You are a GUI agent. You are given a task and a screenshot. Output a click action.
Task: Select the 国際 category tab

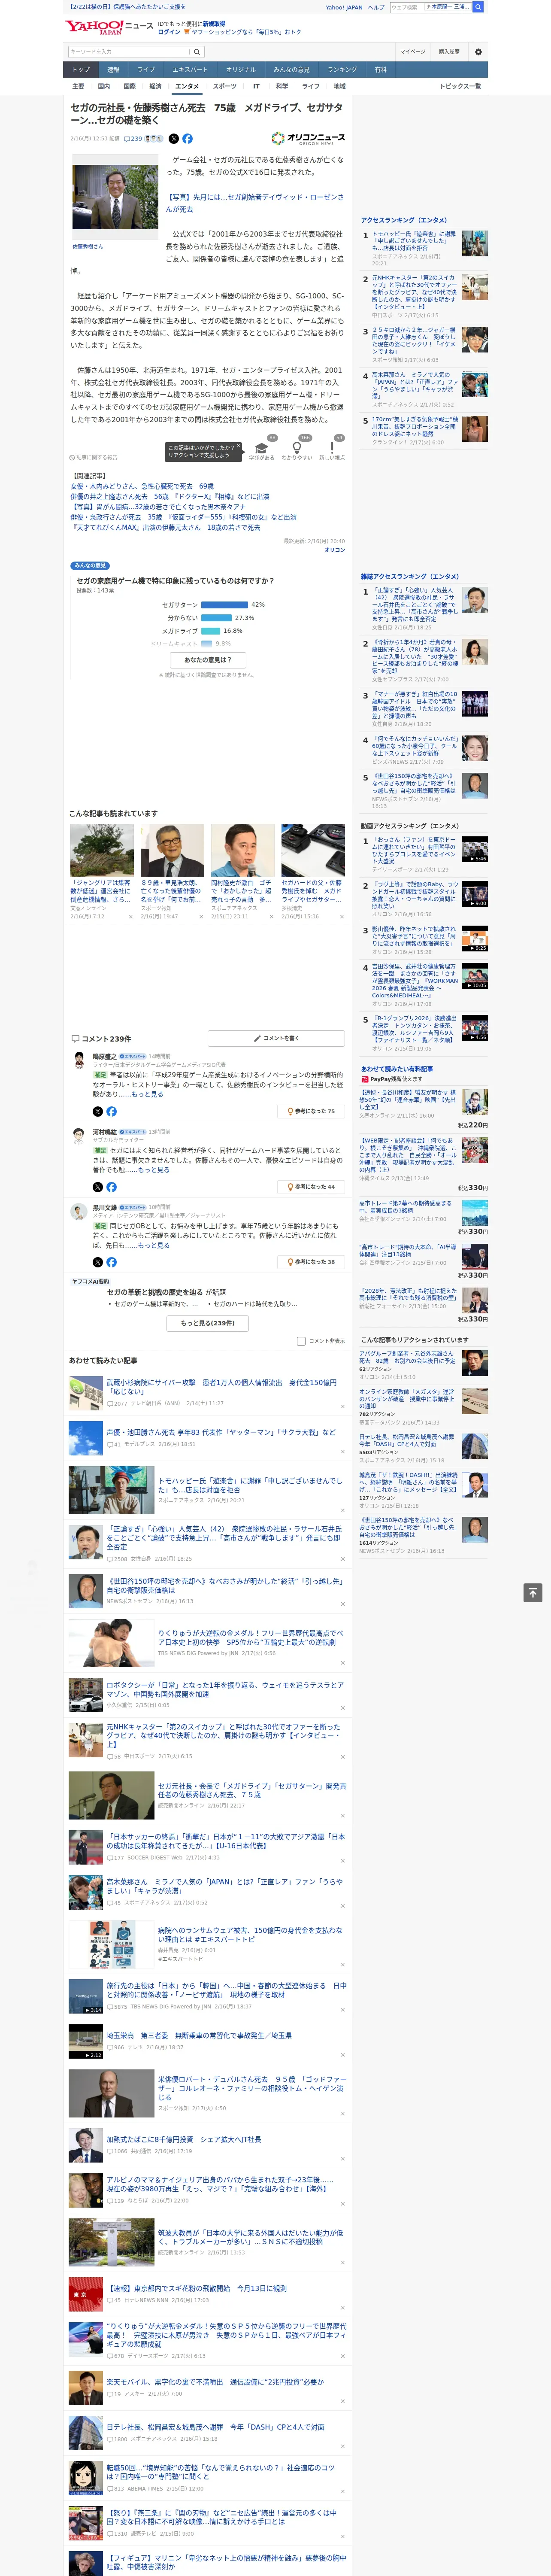[129, 86]
